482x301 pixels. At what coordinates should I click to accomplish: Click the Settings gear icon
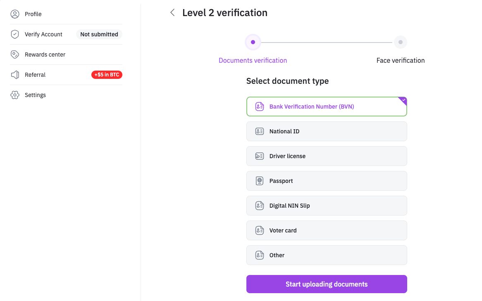click(15, 95)
